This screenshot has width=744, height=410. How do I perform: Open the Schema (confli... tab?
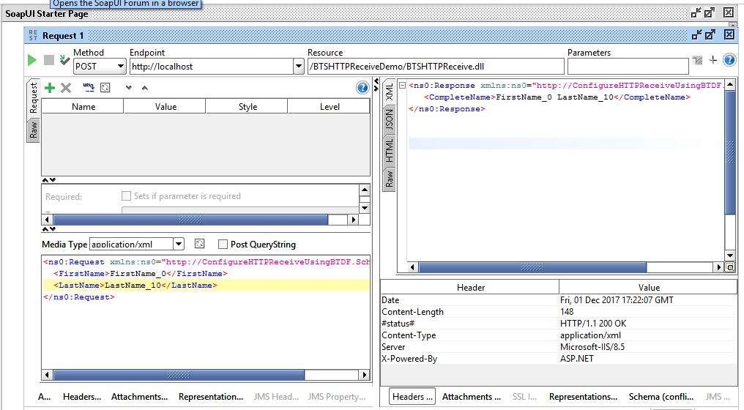pyautogui.click(x=661, y=397)
